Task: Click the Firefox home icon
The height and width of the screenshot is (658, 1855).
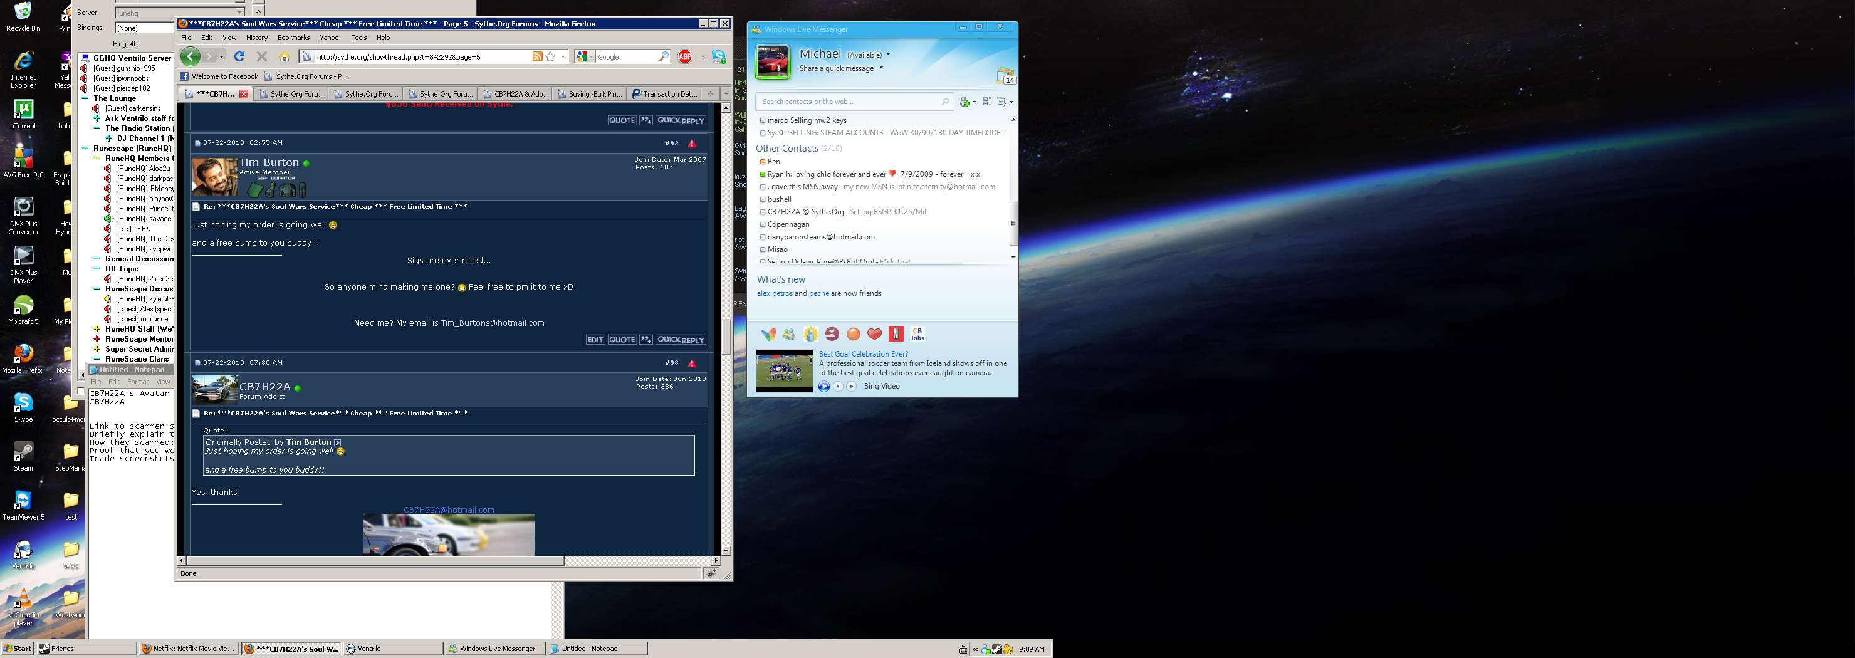Action: click(x=284, y=56)
